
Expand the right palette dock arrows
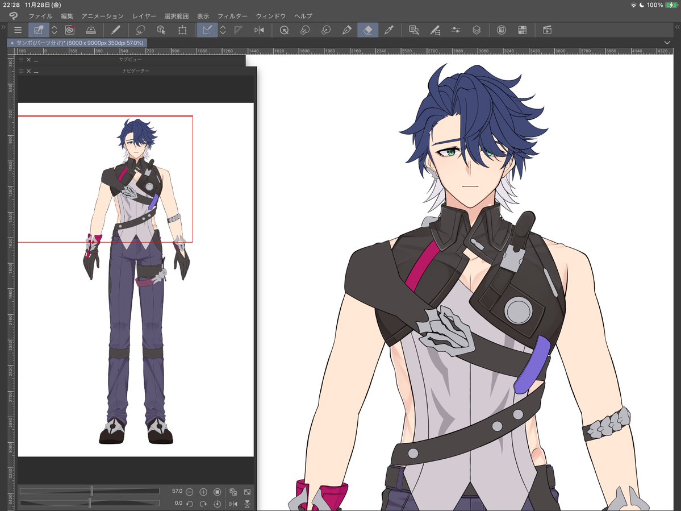677,27
